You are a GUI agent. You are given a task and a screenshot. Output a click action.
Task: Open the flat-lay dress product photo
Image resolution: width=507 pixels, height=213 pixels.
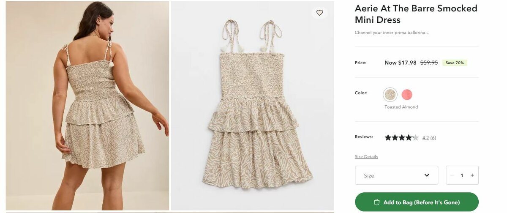(252, 106)
